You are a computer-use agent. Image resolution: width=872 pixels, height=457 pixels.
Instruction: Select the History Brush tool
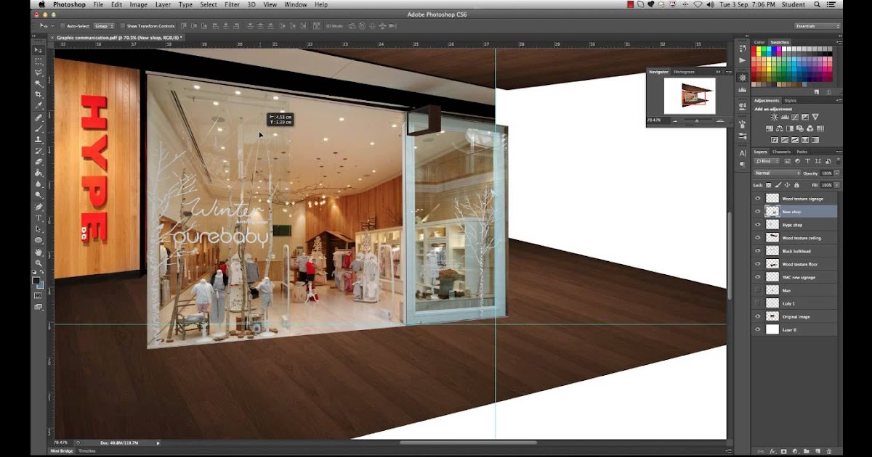pos(39,151)
